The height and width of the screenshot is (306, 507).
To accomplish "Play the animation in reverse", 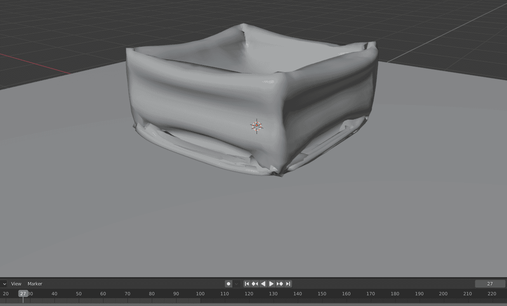I will (263, 284).
